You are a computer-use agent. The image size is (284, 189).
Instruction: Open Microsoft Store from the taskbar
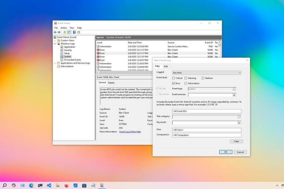[84, 185]
